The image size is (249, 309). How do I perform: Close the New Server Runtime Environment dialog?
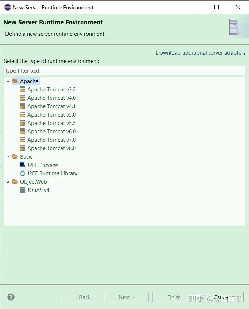click(238, 7)
